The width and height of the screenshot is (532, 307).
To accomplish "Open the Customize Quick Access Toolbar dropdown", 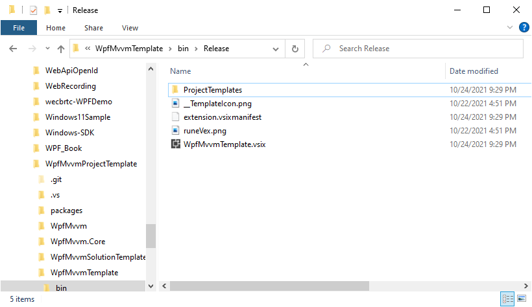I will coord(60,11).
